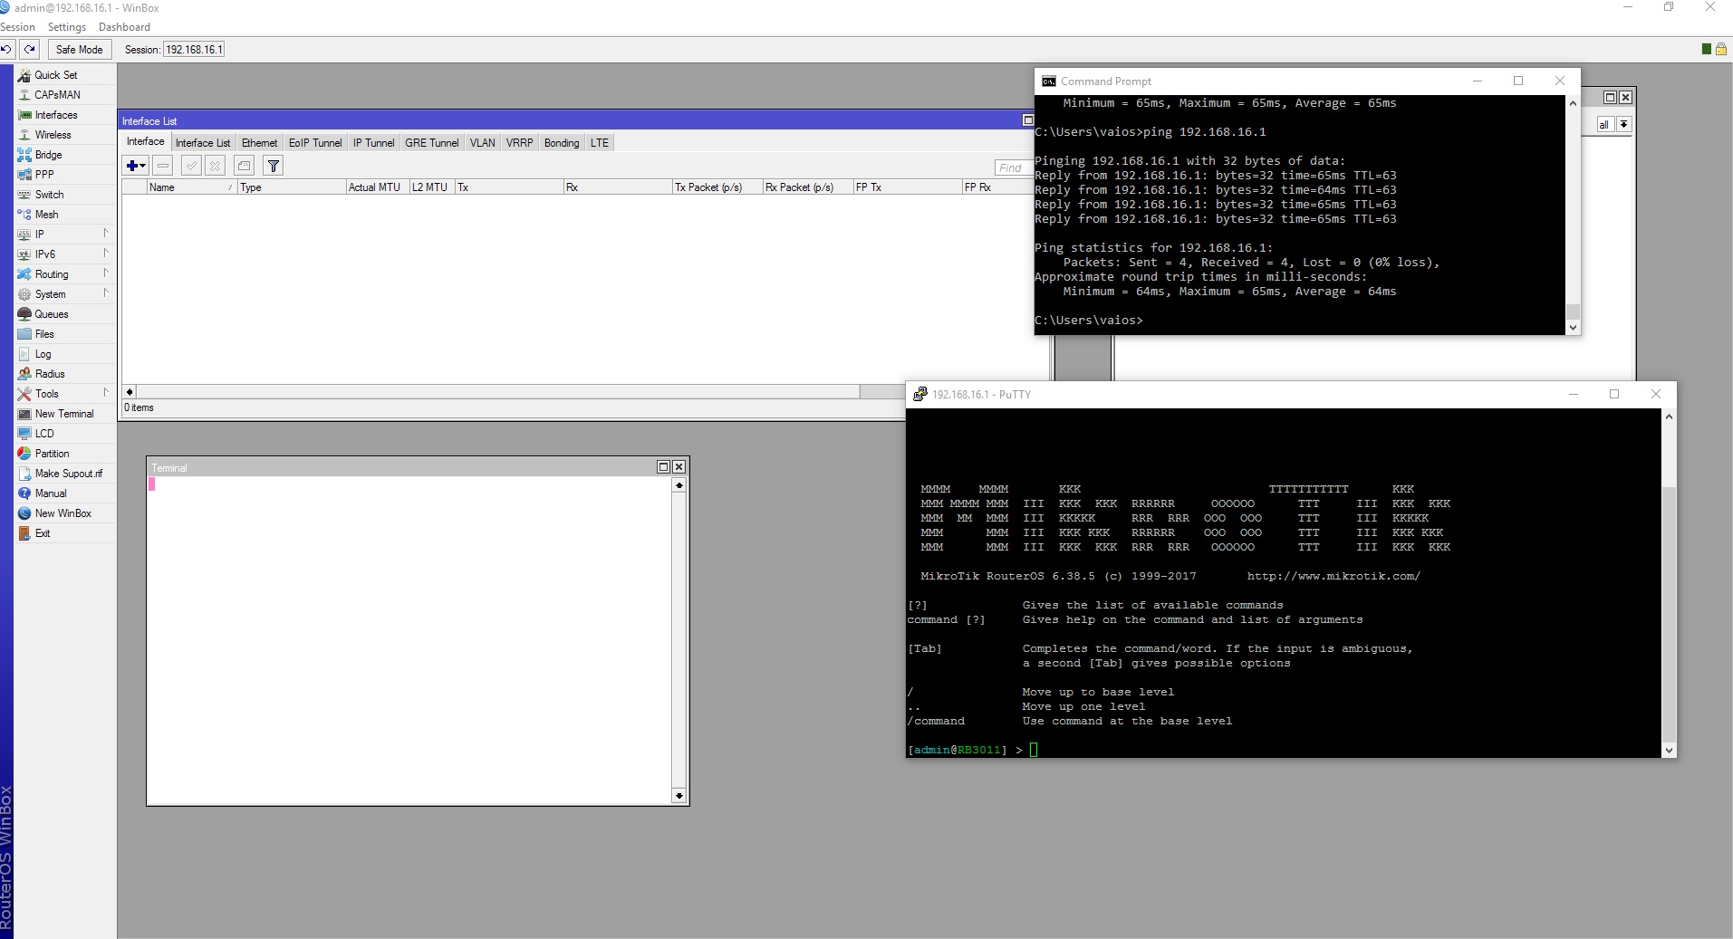
Task: Switch to the Ethernet tab
Action: tap(260, 143)
